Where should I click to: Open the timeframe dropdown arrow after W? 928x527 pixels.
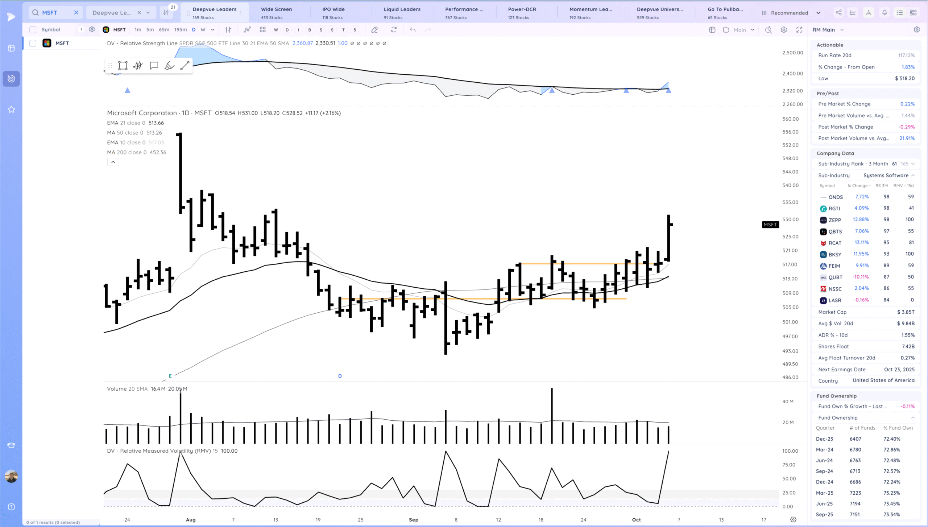(213, 30)
